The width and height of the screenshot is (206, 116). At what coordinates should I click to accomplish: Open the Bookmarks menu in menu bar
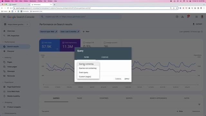[x=33, y=1]
